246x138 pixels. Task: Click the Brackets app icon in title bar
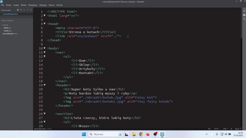point(2,2)
